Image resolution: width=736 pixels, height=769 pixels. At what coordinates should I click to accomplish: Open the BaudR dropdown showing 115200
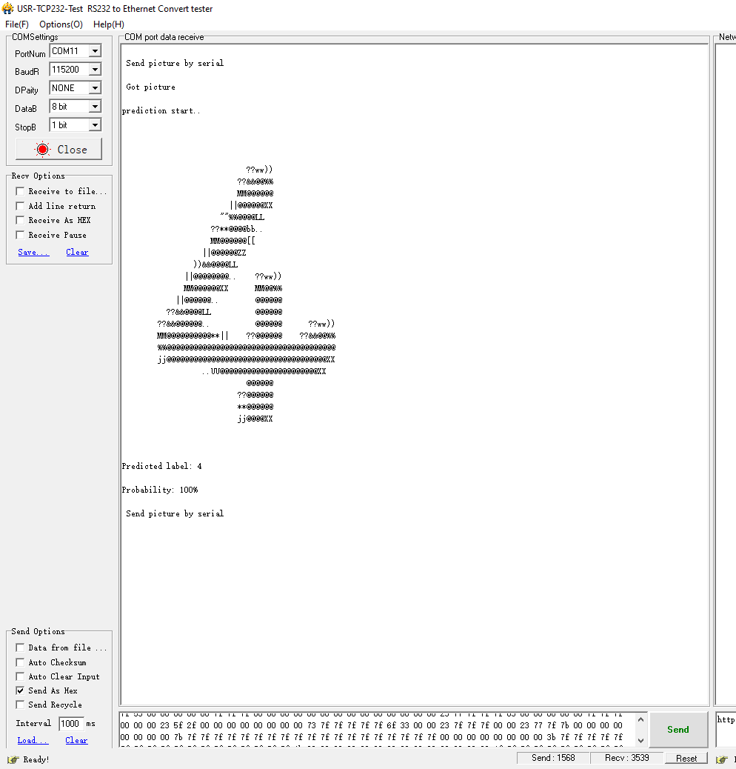tap(95, 69)
